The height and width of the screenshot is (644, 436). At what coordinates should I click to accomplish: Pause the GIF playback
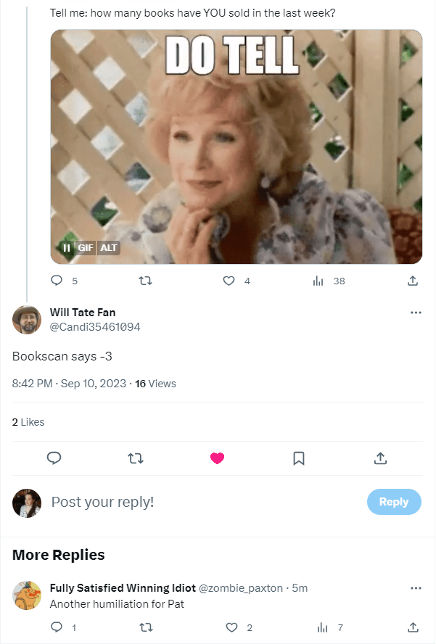[66, 248]
